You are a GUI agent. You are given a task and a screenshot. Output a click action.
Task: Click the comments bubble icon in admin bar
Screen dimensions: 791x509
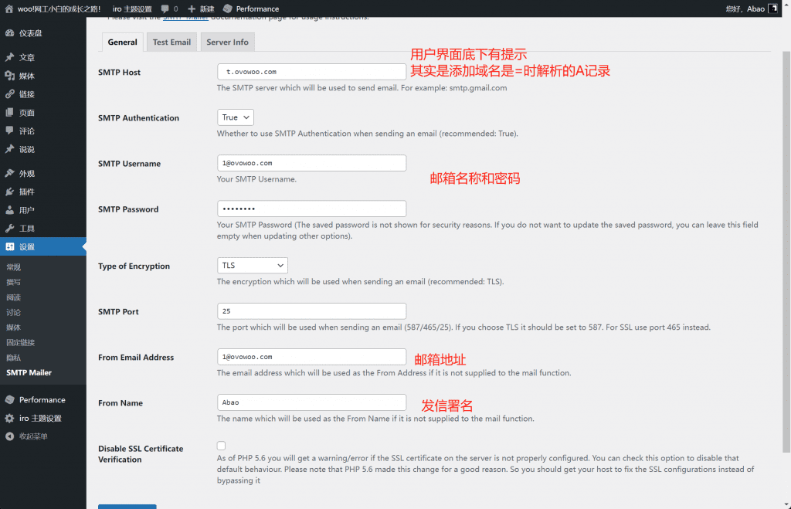click(x=165, y=8)
